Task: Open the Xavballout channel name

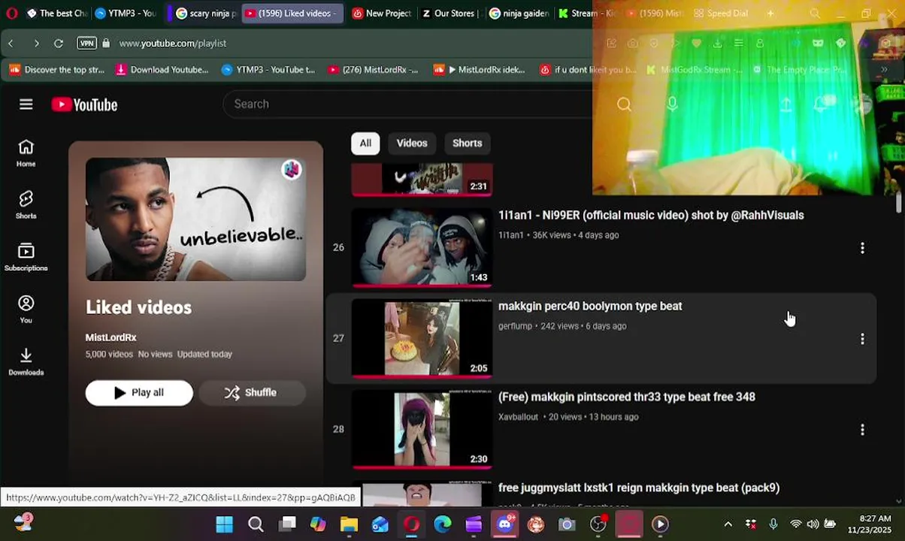Action: (x=519, y=417)
